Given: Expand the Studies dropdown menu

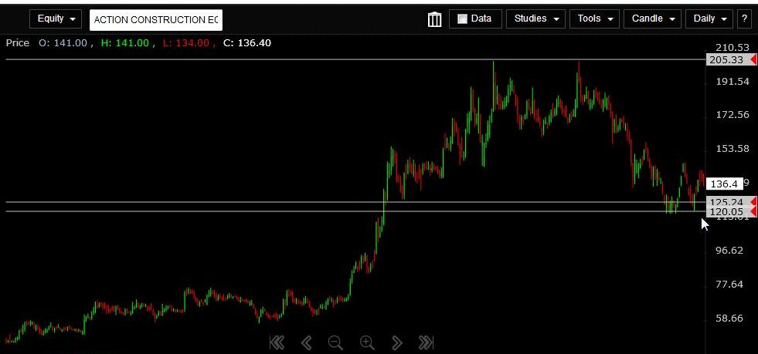Looking at the screenshot, I should (x=535, y=19).
